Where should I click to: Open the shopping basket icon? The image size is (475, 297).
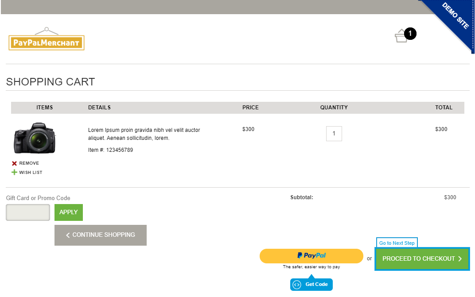pyautogui.click(x=401, y=36)
